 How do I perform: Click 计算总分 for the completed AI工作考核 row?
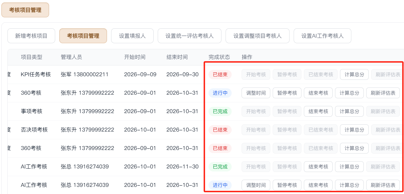tap(349, 166)
